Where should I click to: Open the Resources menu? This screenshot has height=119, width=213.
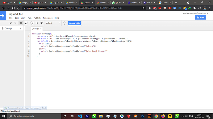[48, 18]
